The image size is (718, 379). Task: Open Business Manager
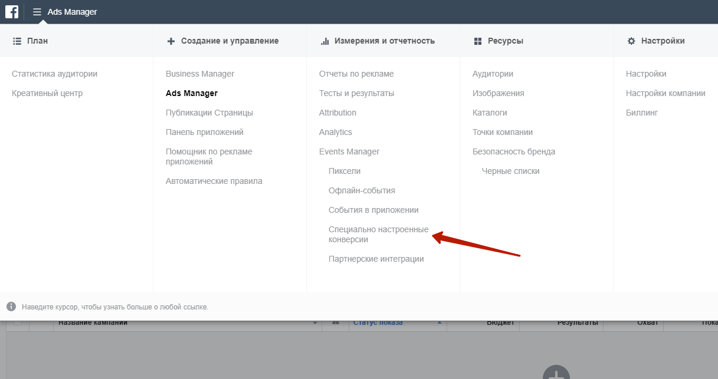(200, 74)
